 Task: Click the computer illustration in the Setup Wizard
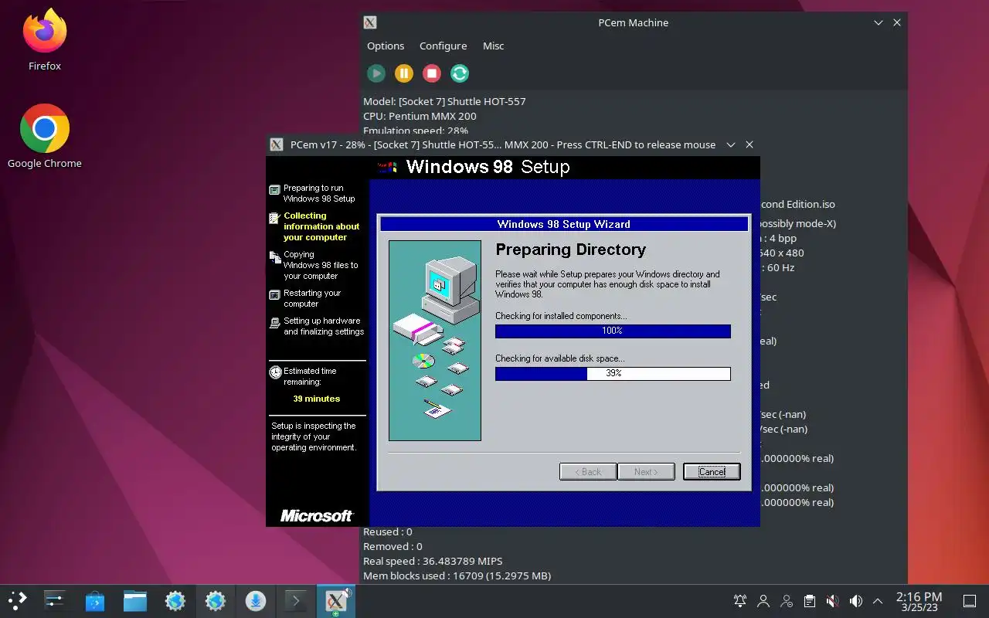(x=435, y=341)
